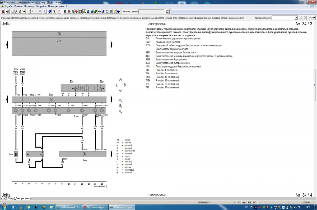Image resolution: width=317 pixels, height=210 pixels.
Task: Pan the diagram right with the right chevron
Action: (x=125, y=85)
